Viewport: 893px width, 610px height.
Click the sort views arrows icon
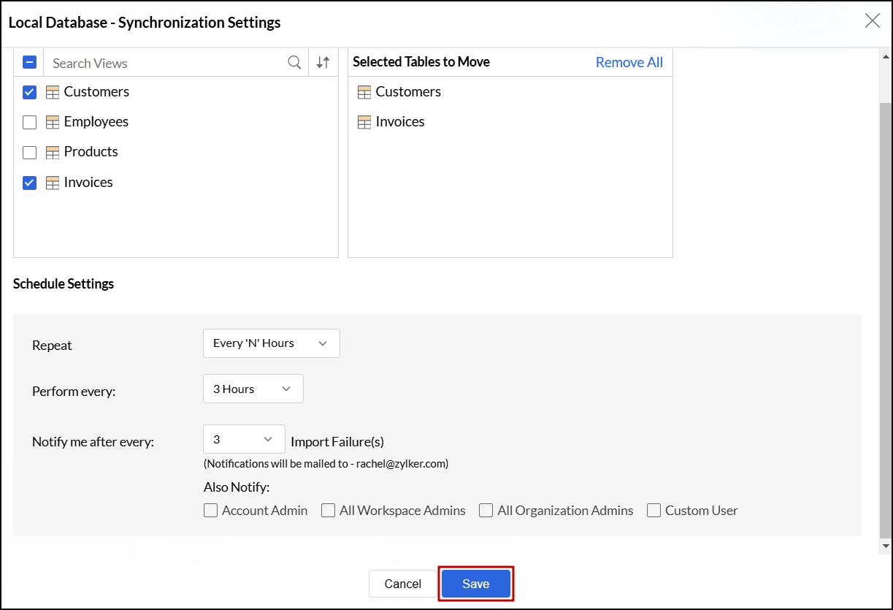(x=323, y=63)
